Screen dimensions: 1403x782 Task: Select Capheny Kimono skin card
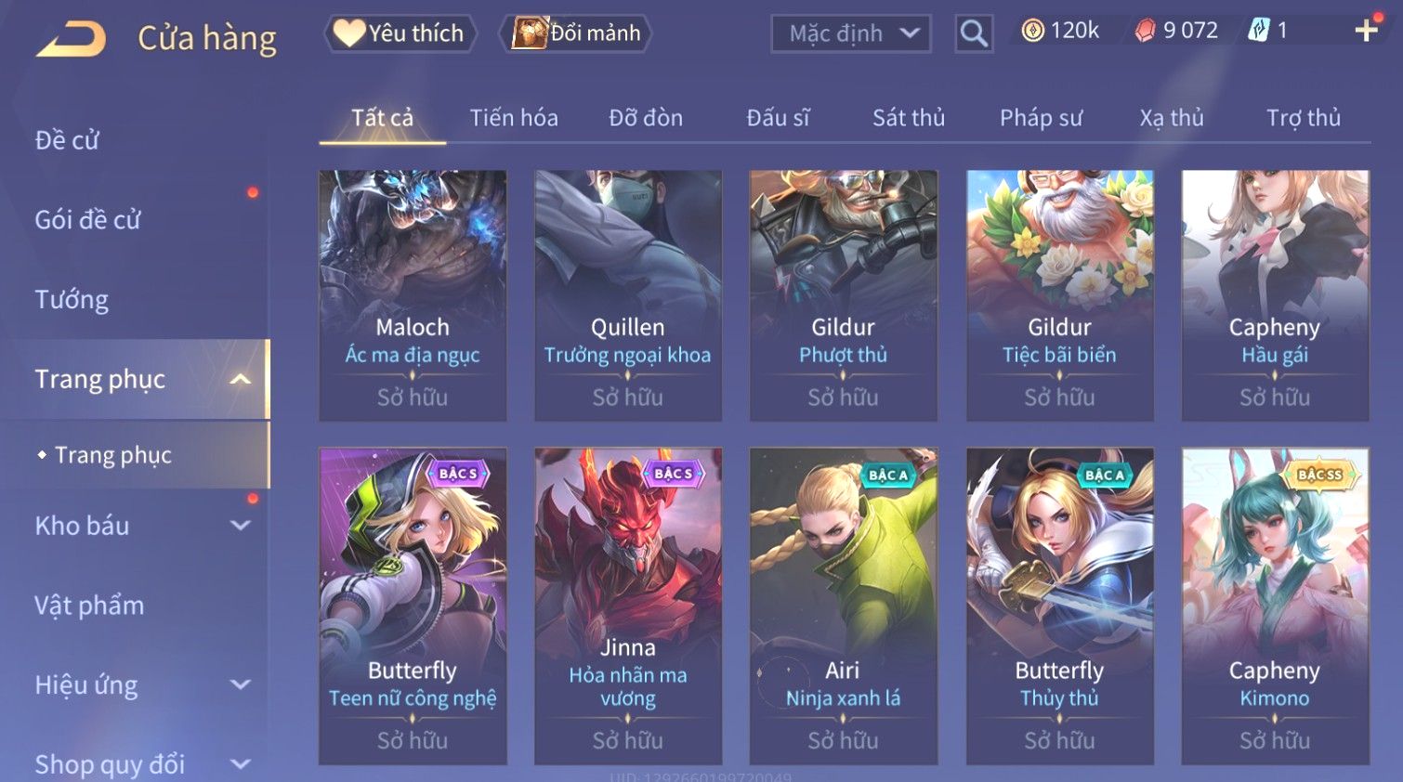(x=1275, y=606)
